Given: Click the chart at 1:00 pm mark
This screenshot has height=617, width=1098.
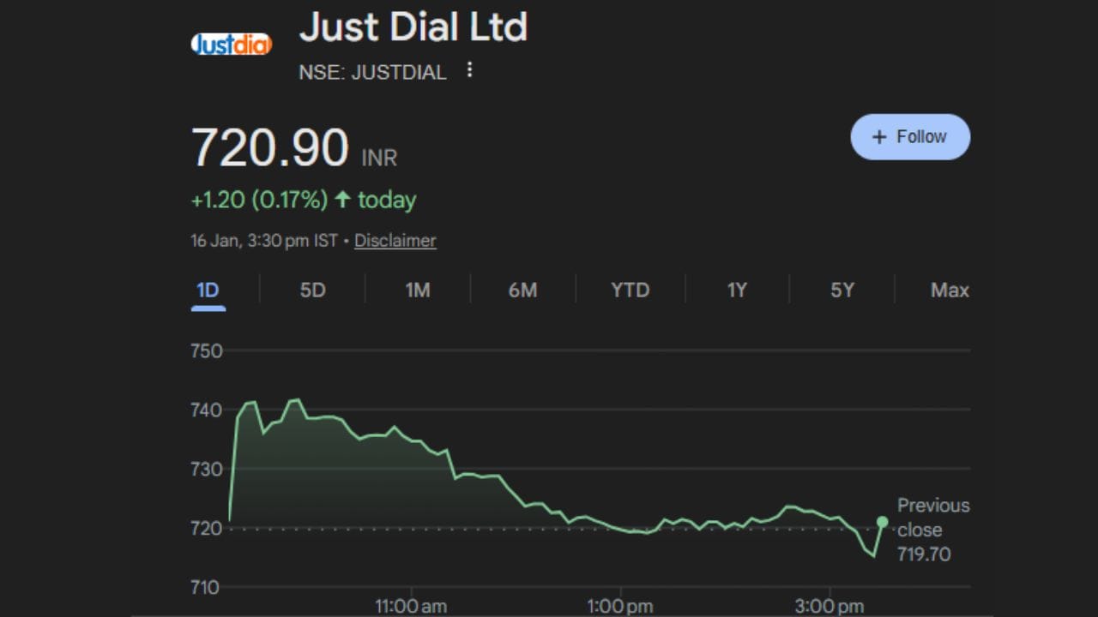Looking at the screenshot, I should [x=620, y=530].
